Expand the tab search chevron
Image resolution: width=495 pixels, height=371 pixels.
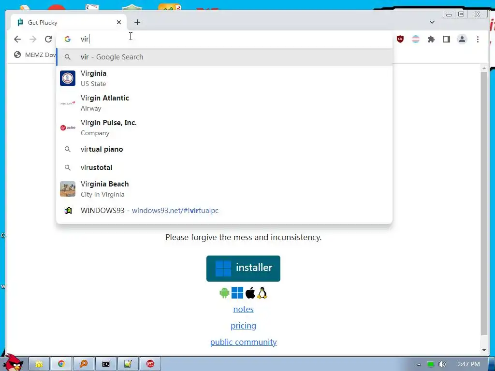coord(432,22)
